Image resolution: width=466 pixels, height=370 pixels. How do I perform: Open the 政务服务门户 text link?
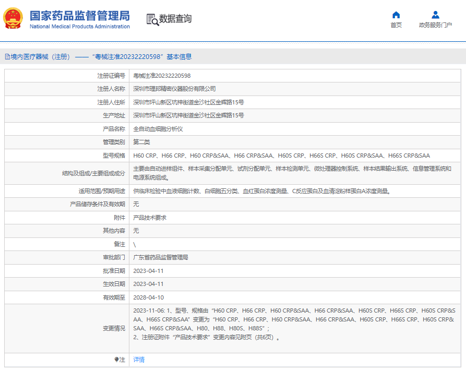(x=435, y=25)
